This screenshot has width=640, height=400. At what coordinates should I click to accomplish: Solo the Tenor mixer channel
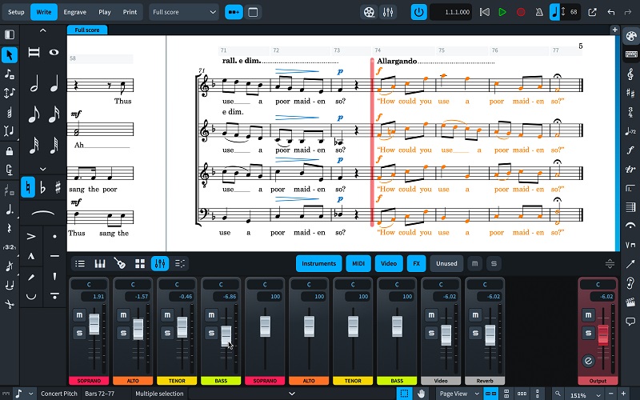(x=166, y=333)
